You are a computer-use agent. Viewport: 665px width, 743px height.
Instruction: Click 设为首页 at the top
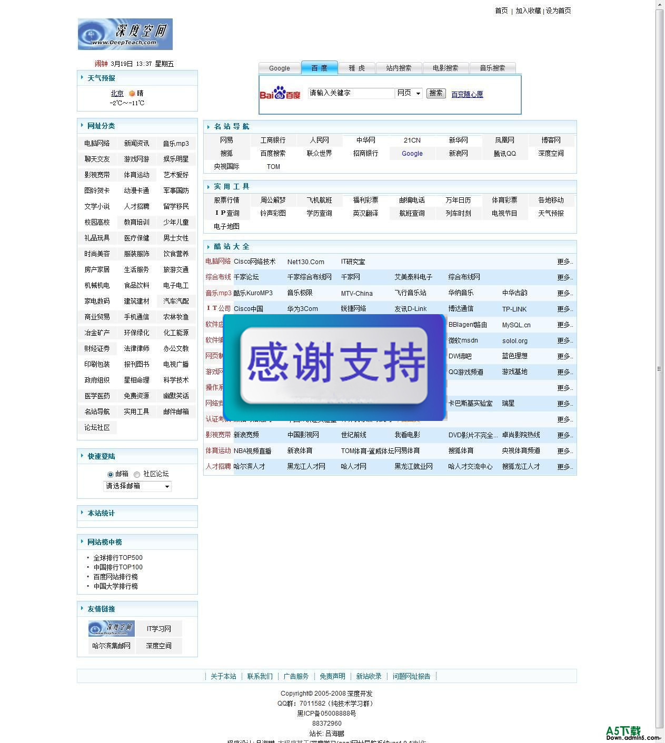[x=558, y=11]
